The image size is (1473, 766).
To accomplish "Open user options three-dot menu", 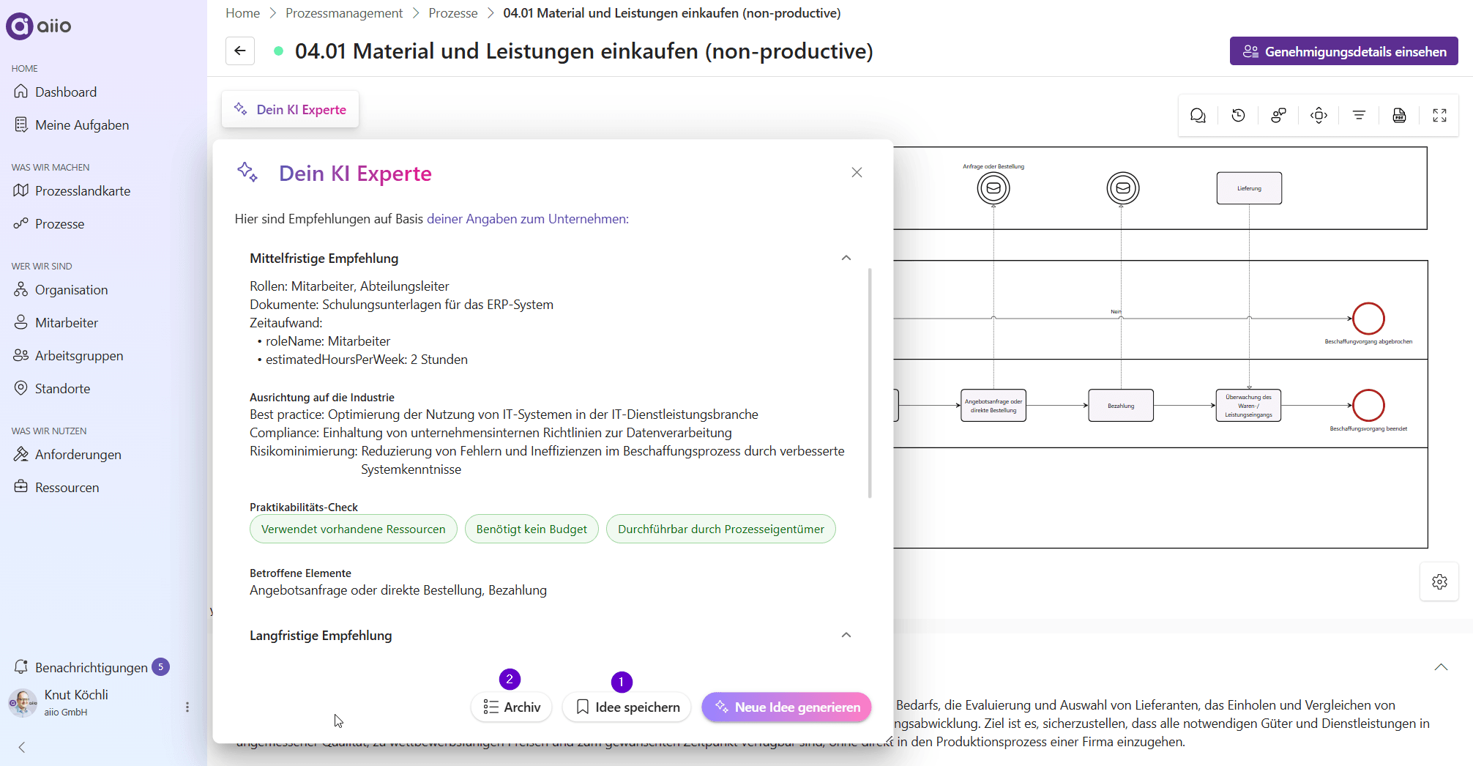I will [187, 707].
